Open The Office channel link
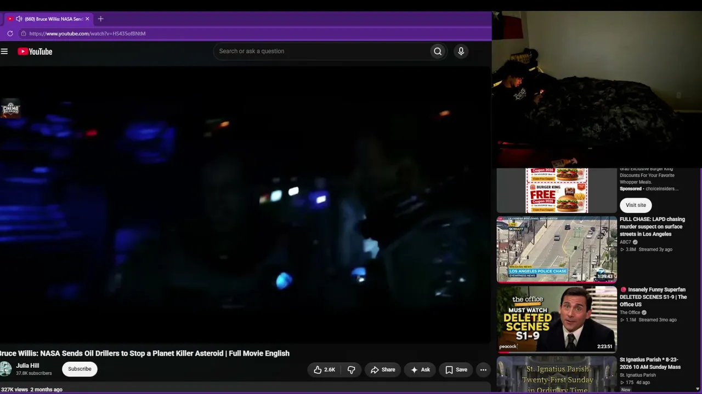The image size is (702, 394). [x=630, y=312]
